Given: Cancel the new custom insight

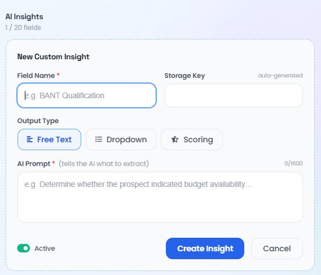Looking at the screenshot, I should tap(277, 248).
